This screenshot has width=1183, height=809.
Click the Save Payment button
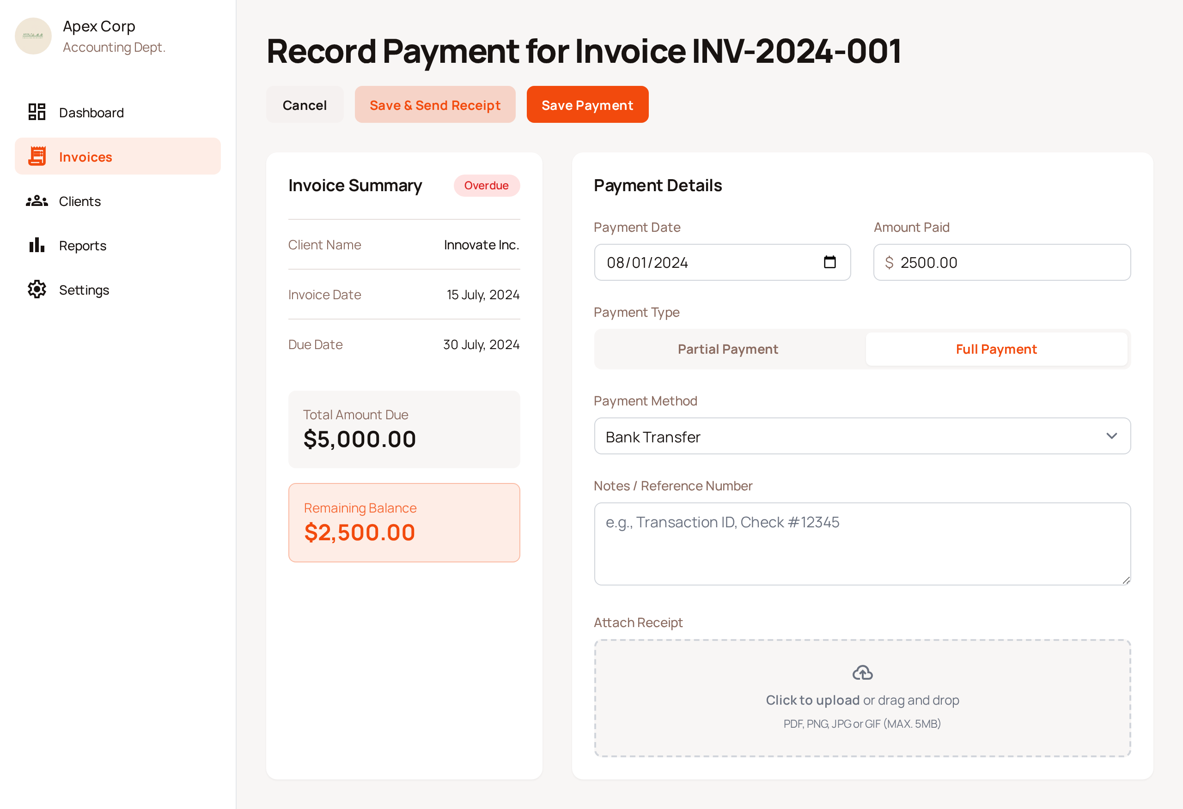(x=587, y=104)
